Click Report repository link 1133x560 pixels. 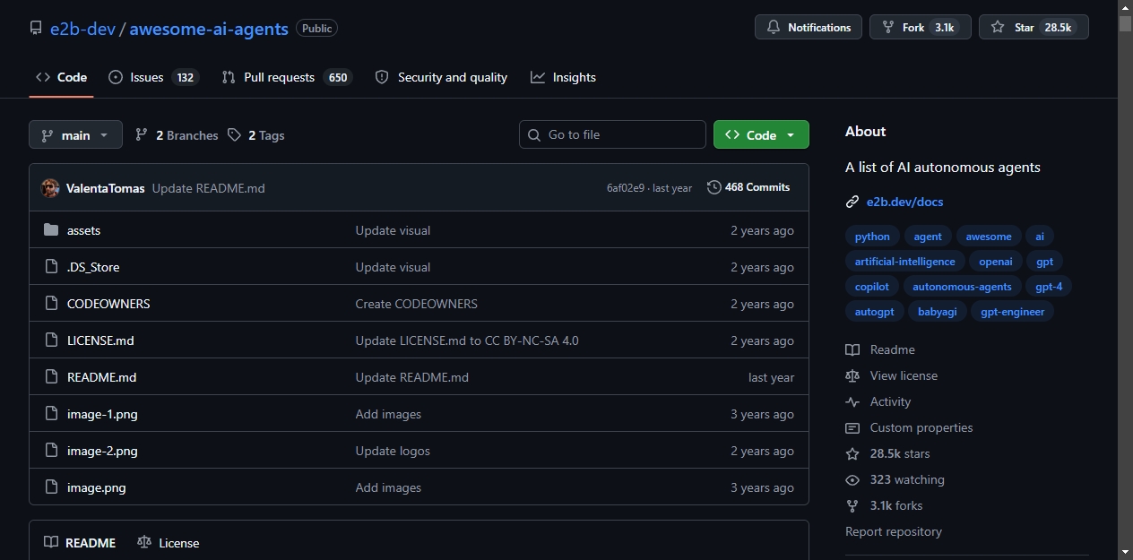pos(894,531)
